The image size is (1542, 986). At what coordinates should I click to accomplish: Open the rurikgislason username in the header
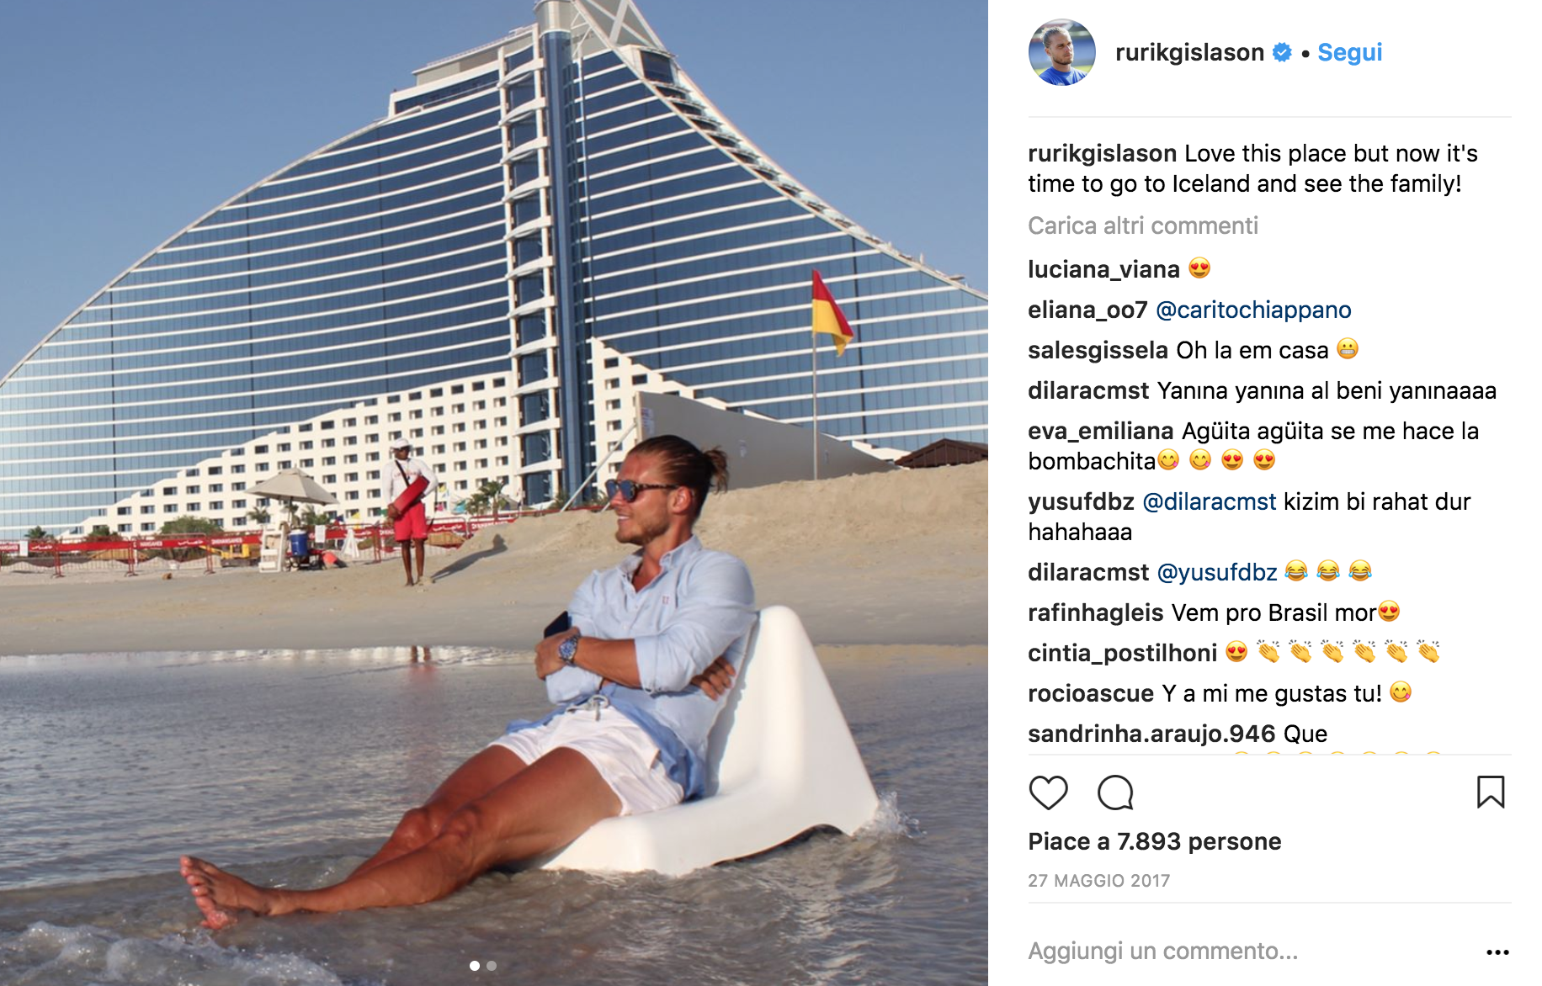1189,52
